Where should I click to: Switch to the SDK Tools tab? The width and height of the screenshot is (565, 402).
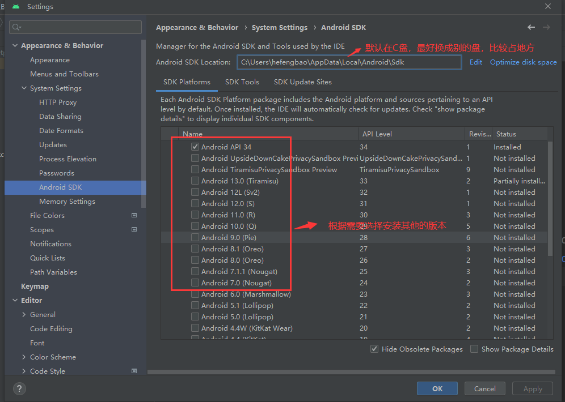click(242, 82)
